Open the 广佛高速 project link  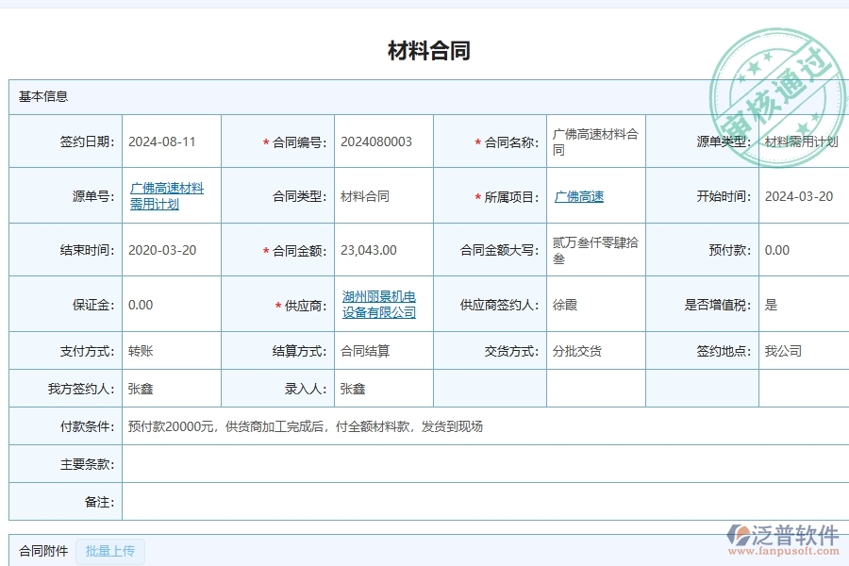(x=578, y=195)
